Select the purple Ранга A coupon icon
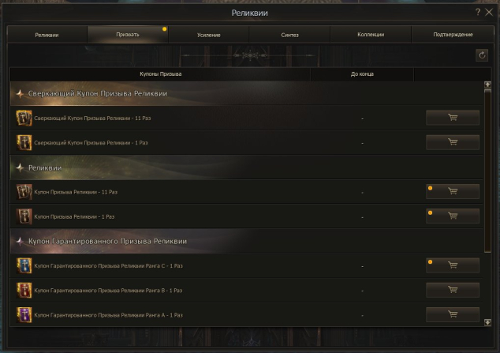Screen dimensions: 500x353 (x=24, y=315)
